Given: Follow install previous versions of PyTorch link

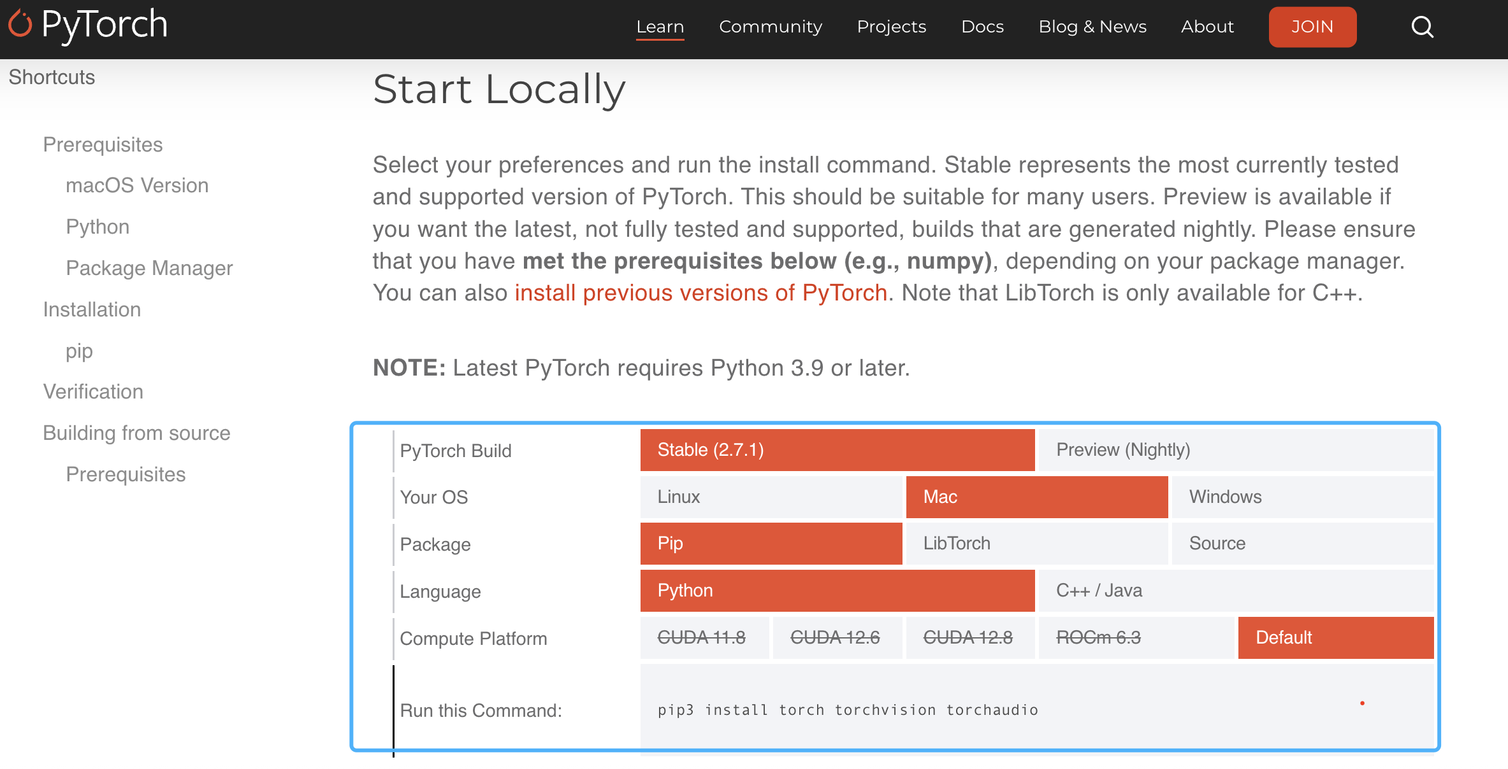Looking at the screenshot, I should 700,293.
